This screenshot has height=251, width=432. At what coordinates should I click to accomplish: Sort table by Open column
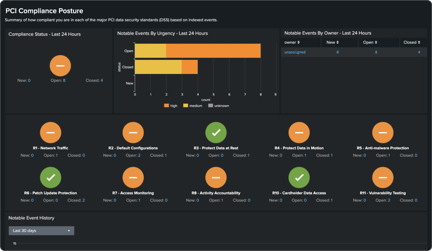(370, 42)
